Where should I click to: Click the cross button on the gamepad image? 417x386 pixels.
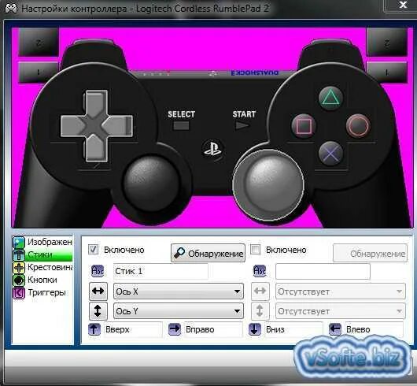coord(330,153)
